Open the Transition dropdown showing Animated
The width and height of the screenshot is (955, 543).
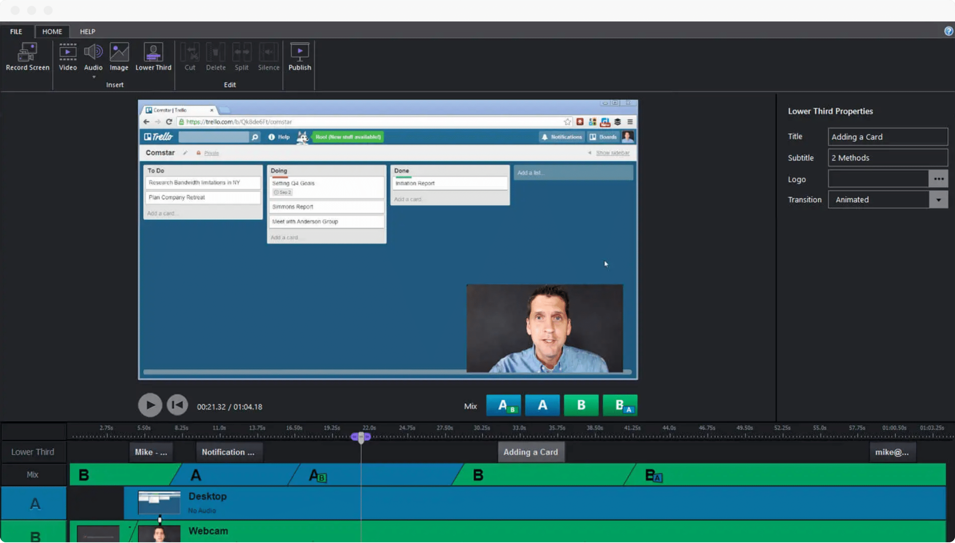click(x=939, y=199)
